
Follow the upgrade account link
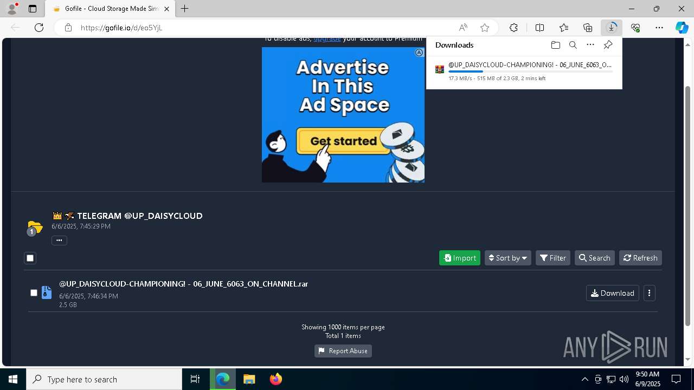coord(327,39)
